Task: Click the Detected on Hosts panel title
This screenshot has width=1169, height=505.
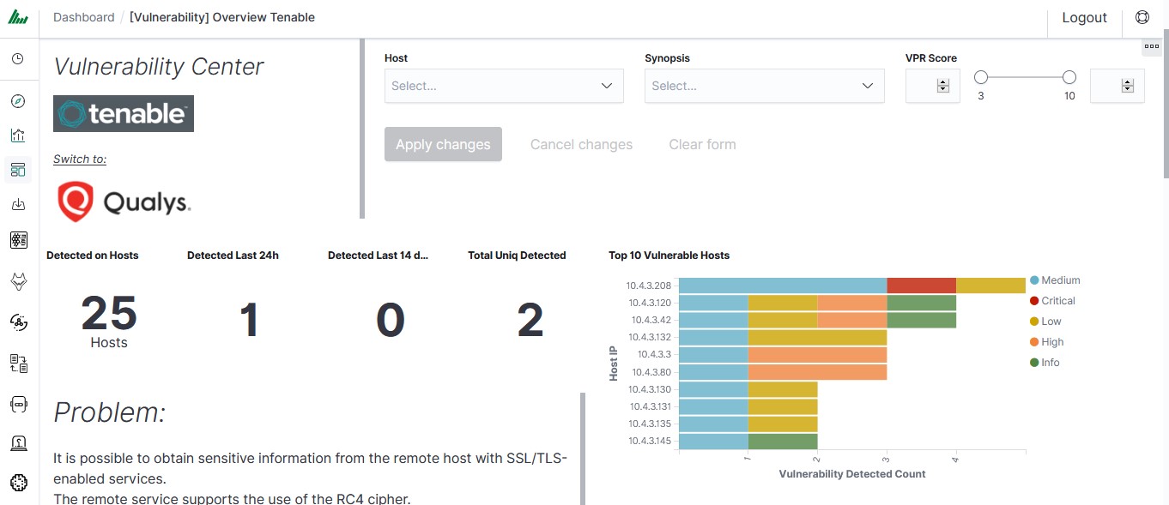Action: coord(92,256)
